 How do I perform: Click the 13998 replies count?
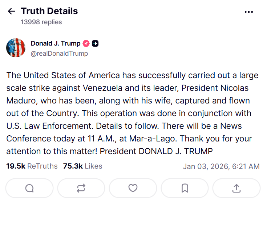click(x=41, y=22)
